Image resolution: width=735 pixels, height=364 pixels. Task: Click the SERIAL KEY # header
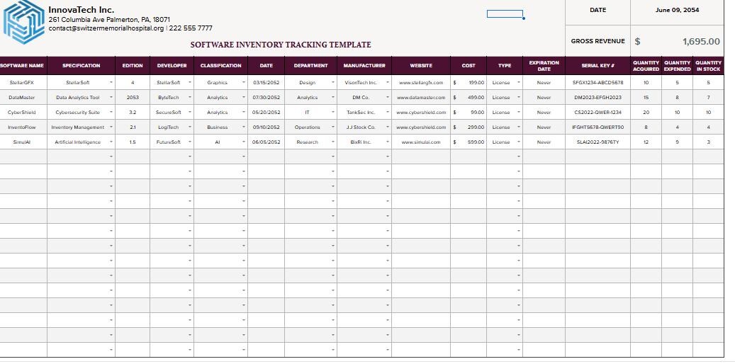(597, 66)
